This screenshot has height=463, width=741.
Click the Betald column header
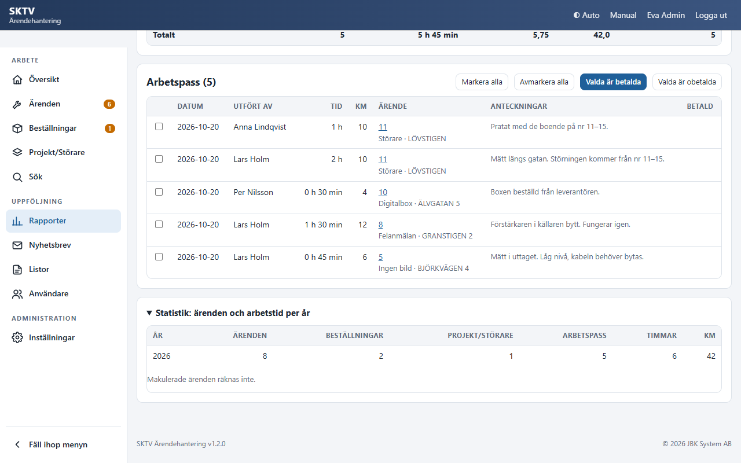click(700, 106)
